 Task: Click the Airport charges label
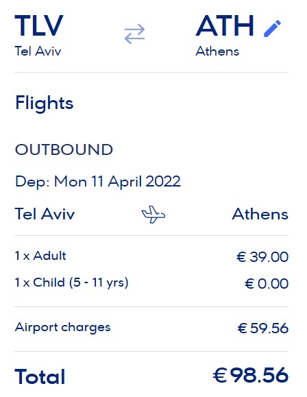pyautogui.click(x=63, y=327)
